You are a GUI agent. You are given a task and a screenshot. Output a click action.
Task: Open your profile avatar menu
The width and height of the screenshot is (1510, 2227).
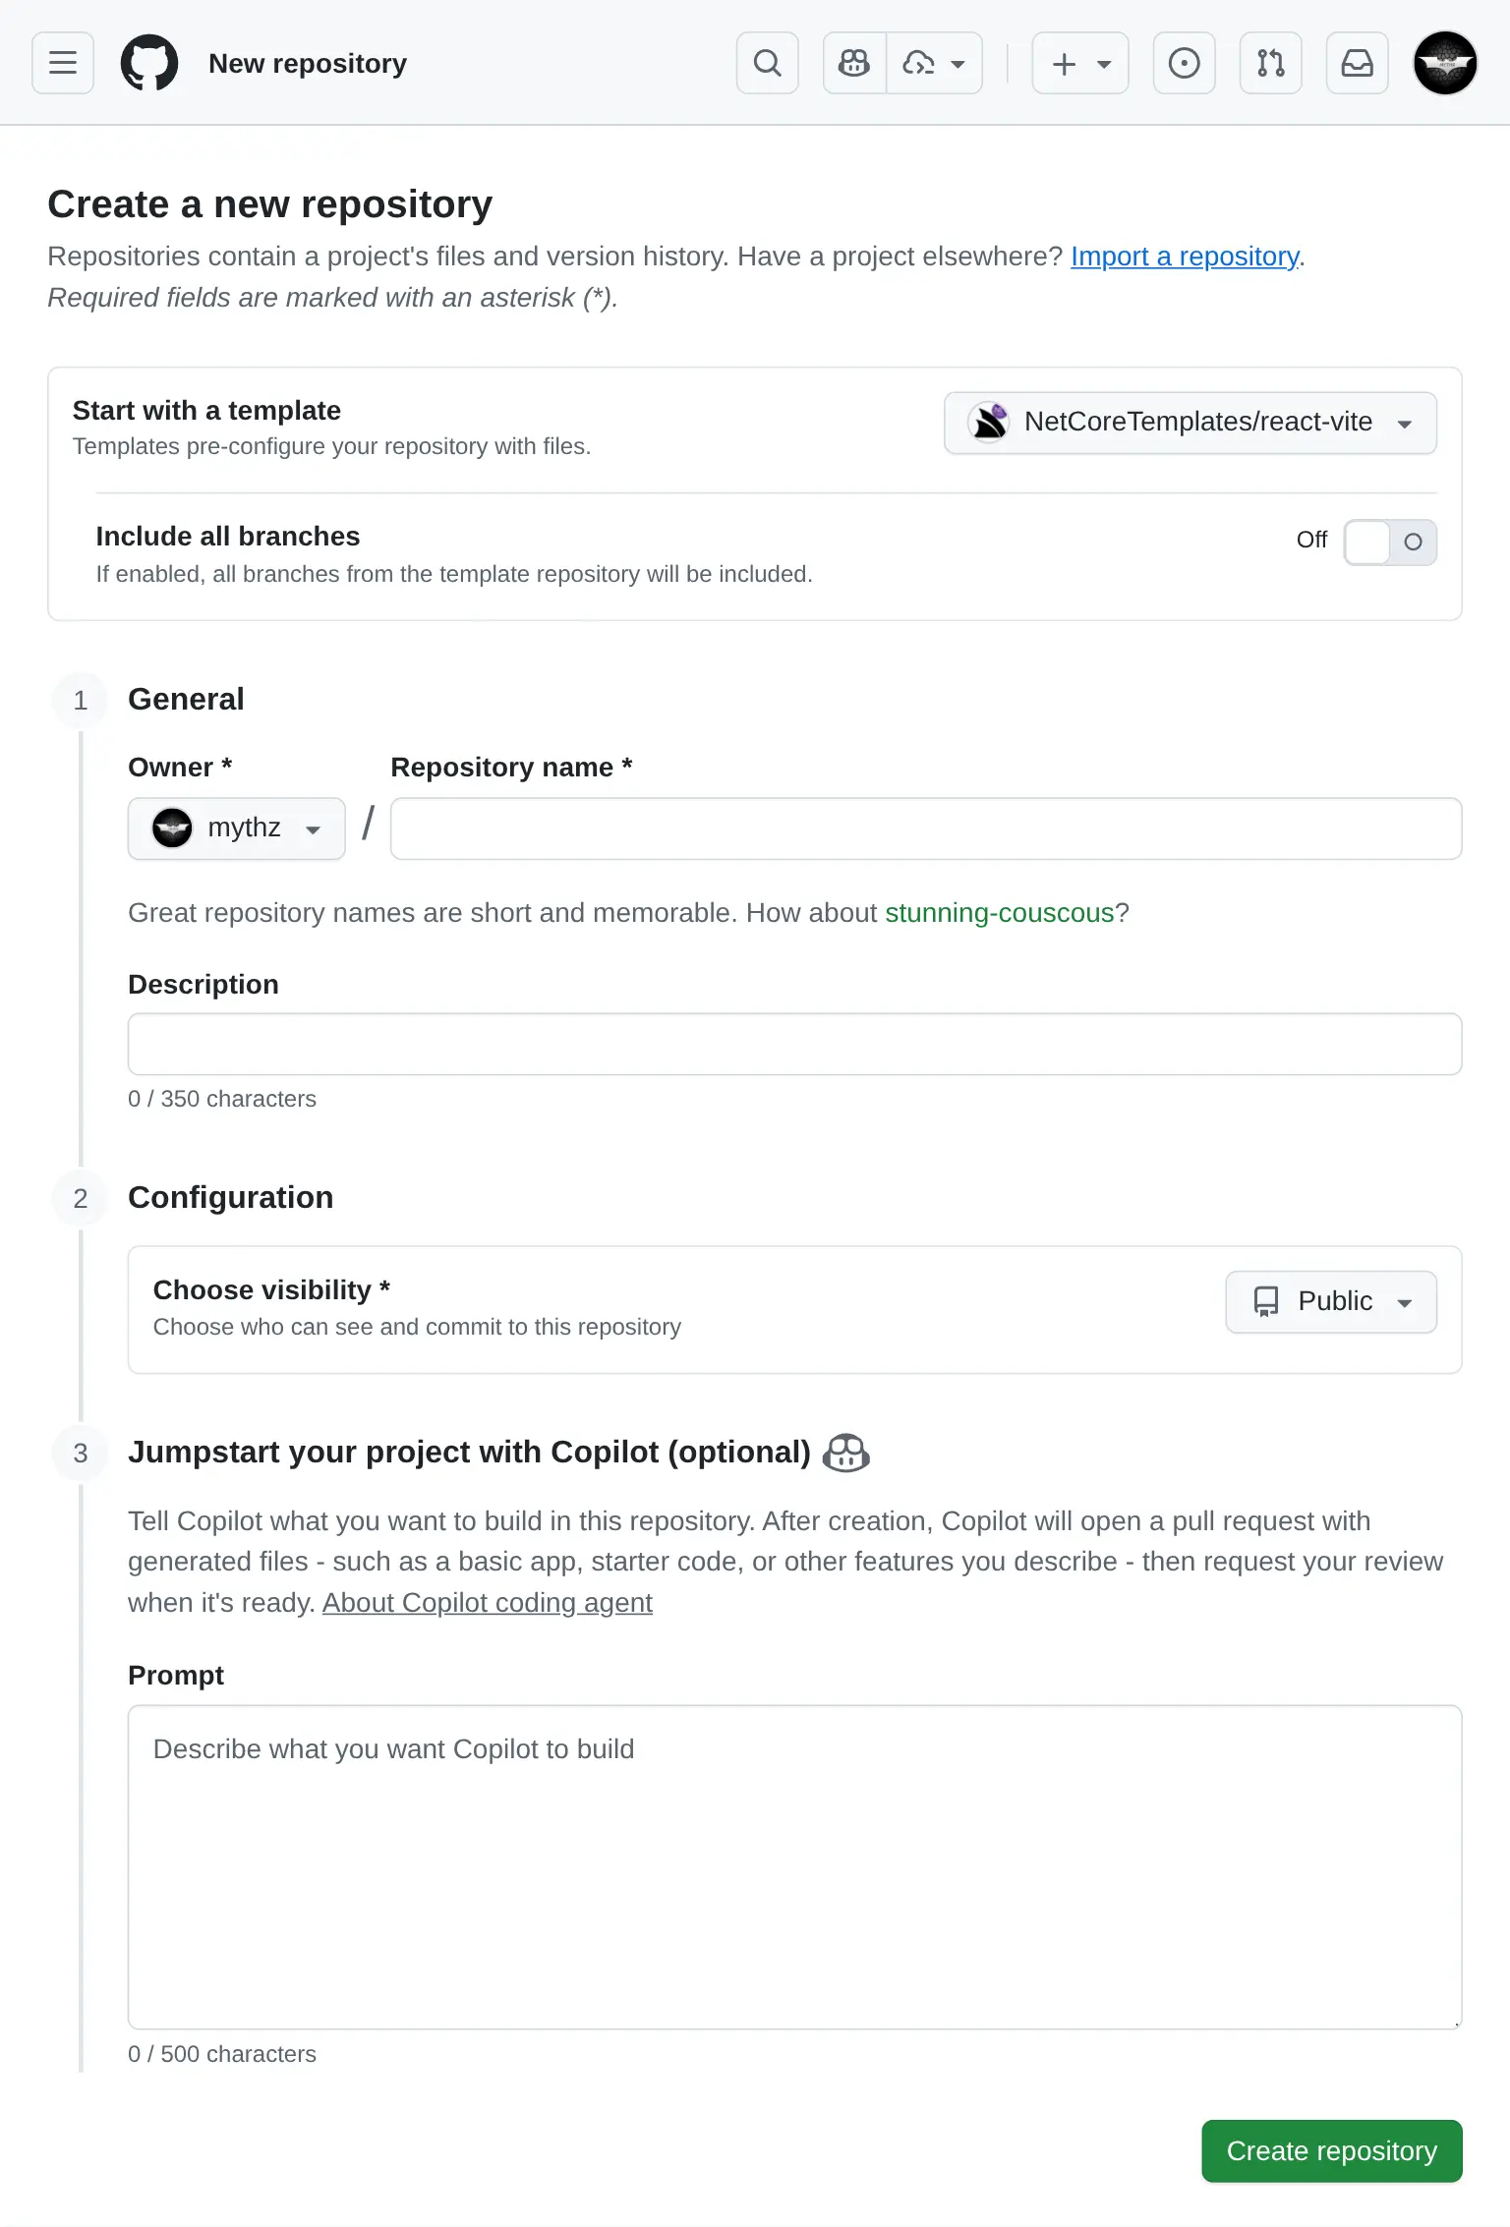coord(1444,63)
